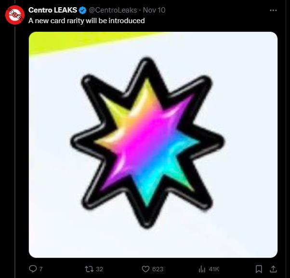Like the tweet with the heart icon
Screen dimensions: 290x278
click(x=146, y=269)
